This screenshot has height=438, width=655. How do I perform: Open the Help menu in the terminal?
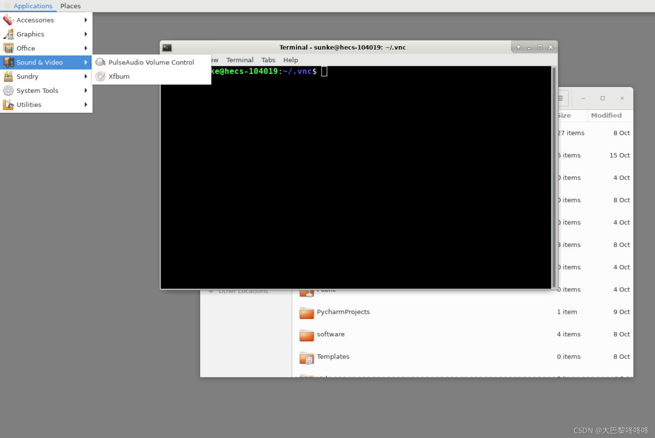291,60
